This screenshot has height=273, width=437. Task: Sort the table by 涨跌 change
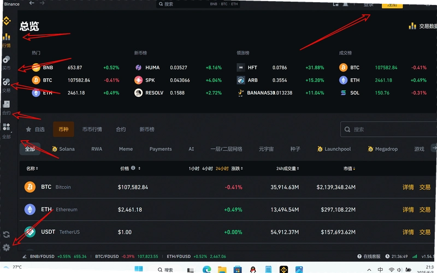click(x=237, y=169)
